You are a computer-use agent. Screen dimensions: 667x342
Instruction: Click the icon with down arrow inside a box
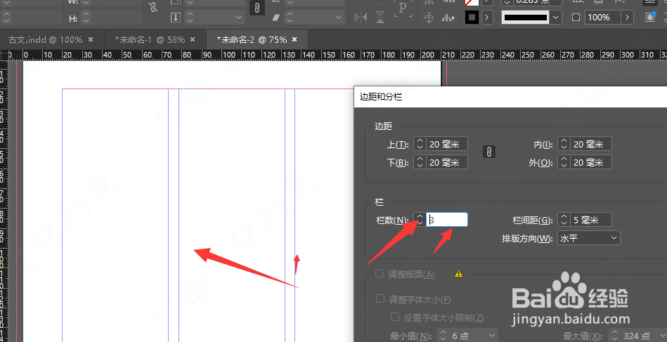(x=175, y=18)
